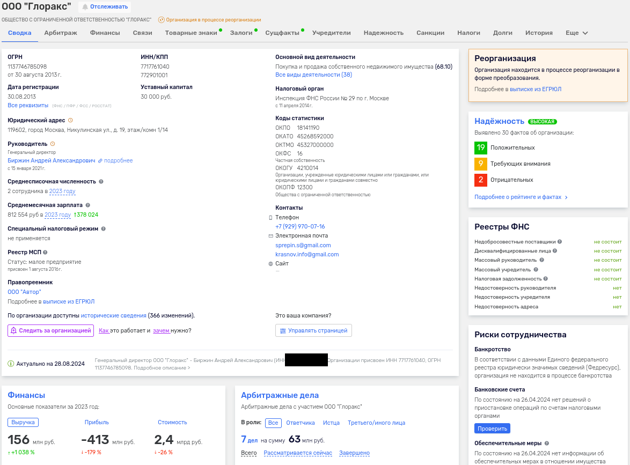Click the orange 9 Требующих внимания badge
The height and width of the screenshot is (465, 630).
pos(480,164)
